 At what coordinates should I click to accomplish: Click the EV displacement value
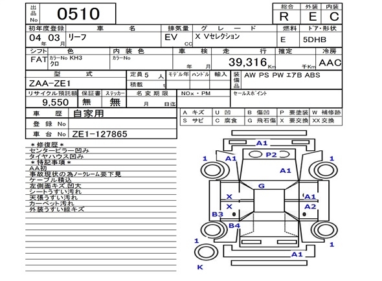(172, 38)
